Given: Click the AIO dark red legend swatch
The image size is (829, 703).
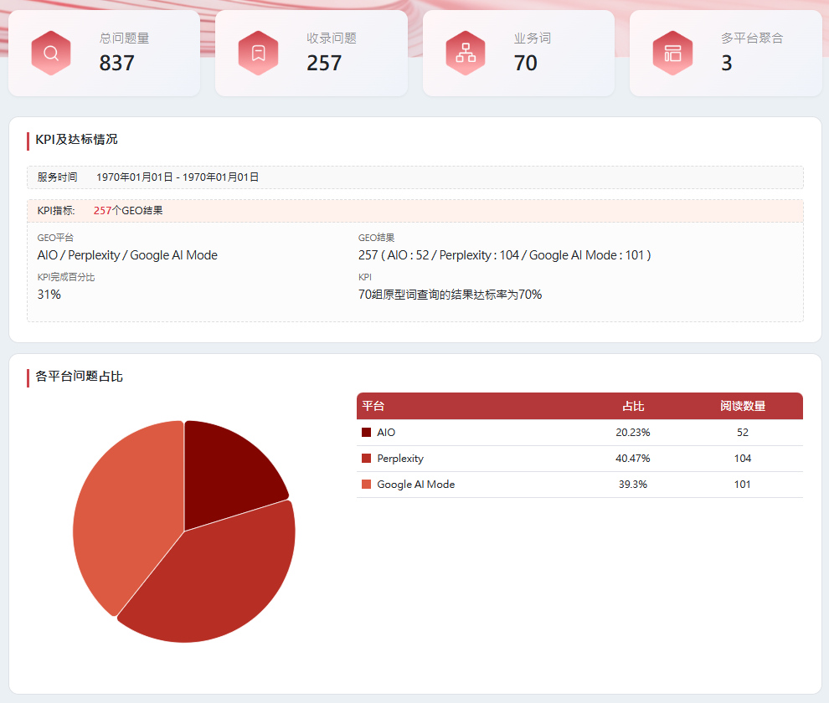Looking at the screenshot, I should (366, 433).
